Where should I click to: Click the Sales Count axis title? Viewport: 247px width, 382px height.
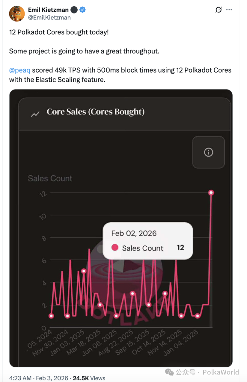click(x=50, y=179)
